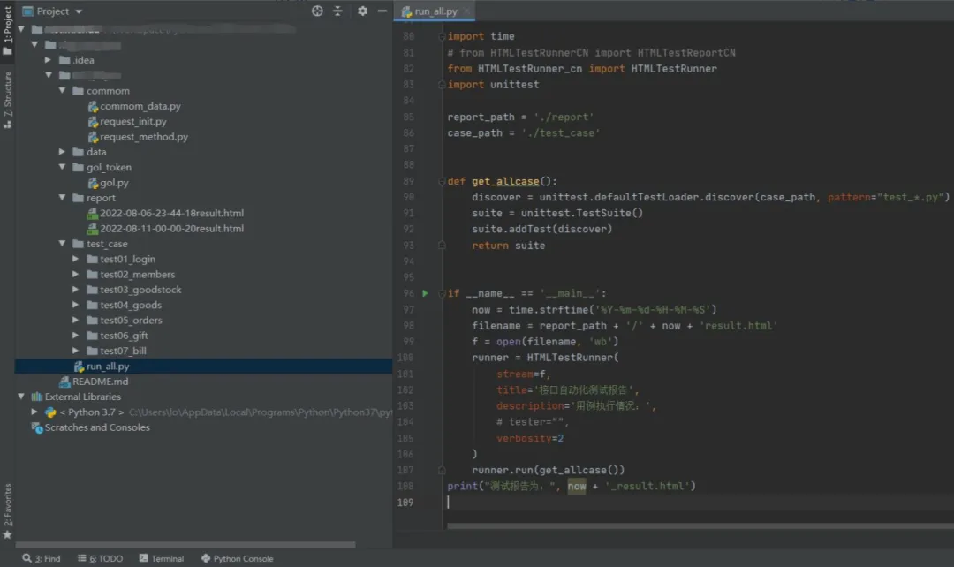
Task: Click the commom folder icon
Action: point(78,91)
